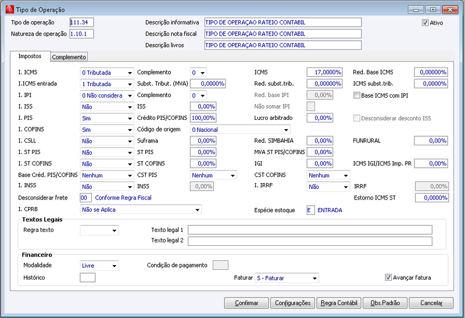Open the Modalidade dropdown
This screenshot has width=465, height=318.
tap(99, 266)
